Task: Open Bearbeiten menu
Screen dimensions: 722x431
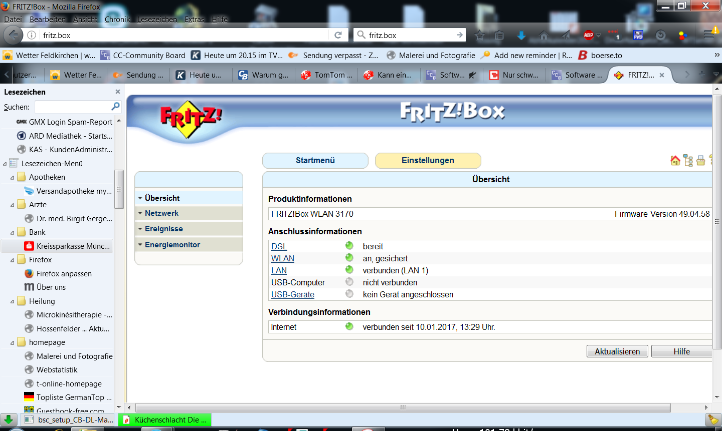Action: pos(48,20)
